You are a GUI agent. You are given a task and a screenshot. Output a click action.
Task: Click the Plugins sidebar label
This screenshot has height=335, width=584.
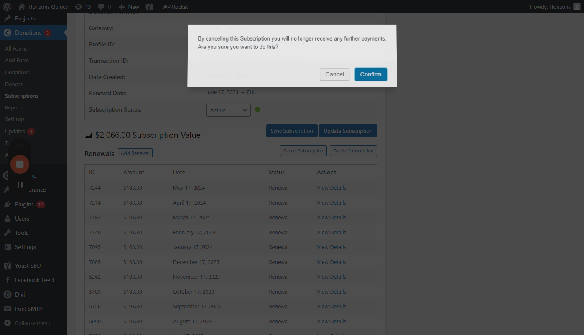pyautogui.click(x=24, y=204)
